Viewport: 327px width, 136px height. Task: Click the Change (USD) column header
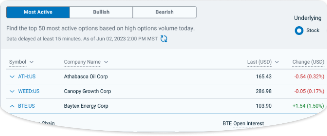(x=308, y=62)
